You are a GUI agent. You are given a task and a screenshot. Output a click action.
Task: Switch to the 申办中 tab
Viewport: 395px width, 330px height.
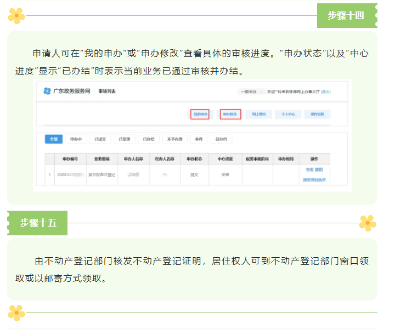[76, 140]
